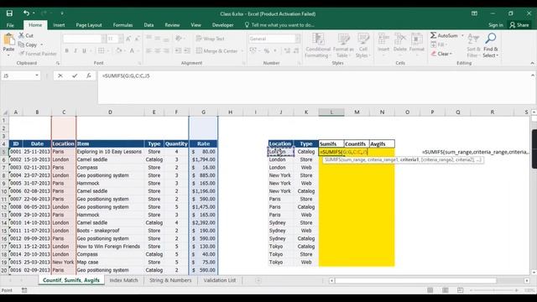Open the Developer ribbon tab
The width and height of the screenshot is (537, 302).
[223, 25]
